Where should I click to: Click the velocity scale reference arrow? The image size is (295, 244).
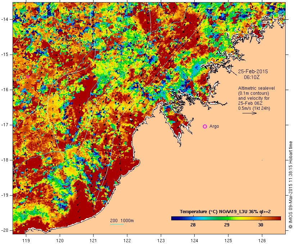click(x=249, y=113)
